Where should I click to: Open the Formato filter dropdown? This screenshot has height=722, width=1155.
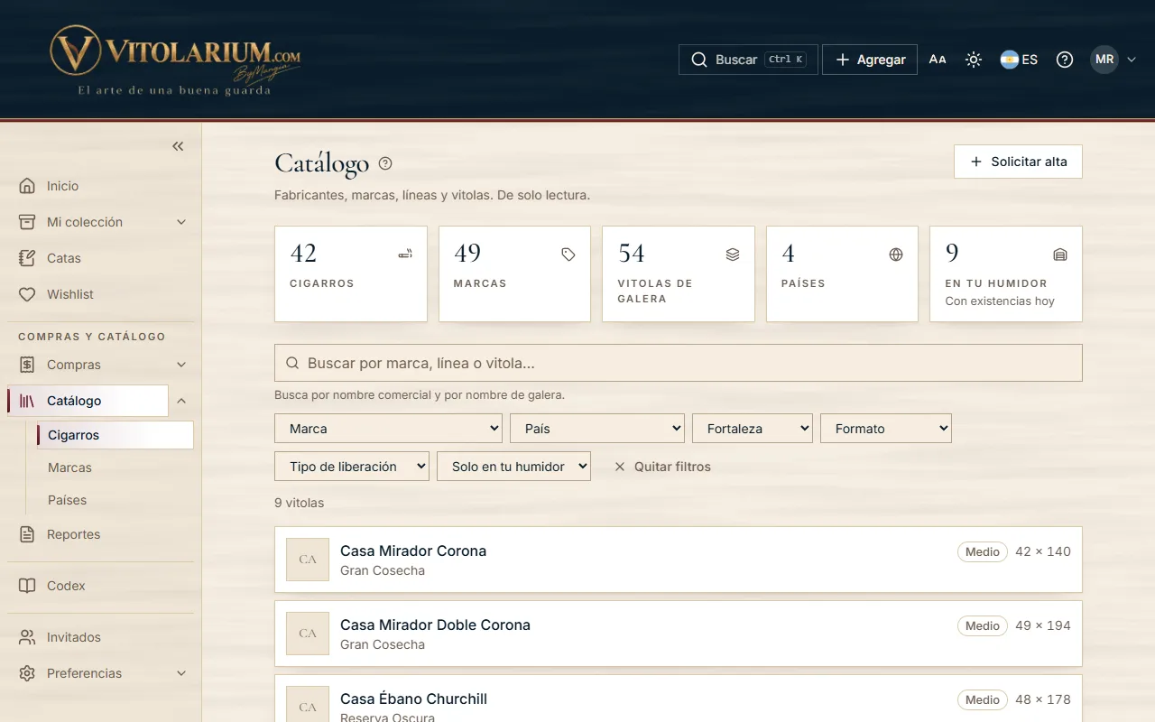886,429
